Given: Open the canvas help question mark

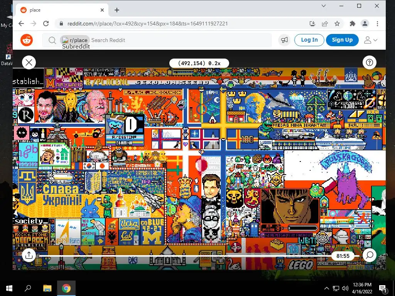Looking at the screenshot, I should [x=369, y=62].
